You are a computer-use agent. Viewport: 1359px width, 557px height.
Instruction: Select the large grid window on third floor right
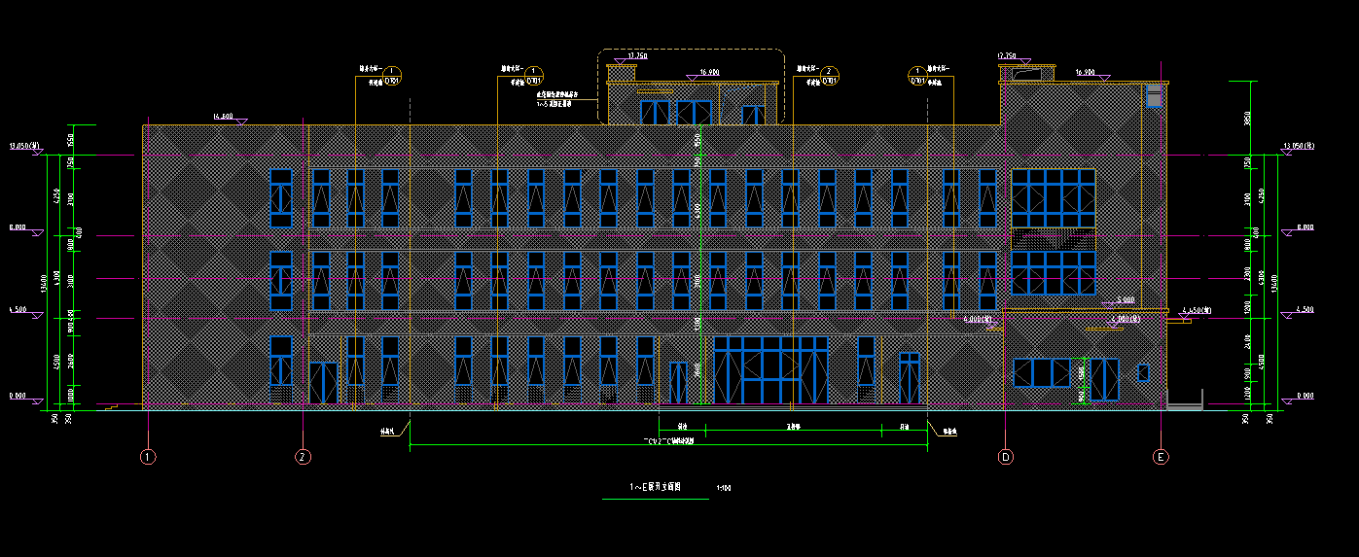[1053, 198]
